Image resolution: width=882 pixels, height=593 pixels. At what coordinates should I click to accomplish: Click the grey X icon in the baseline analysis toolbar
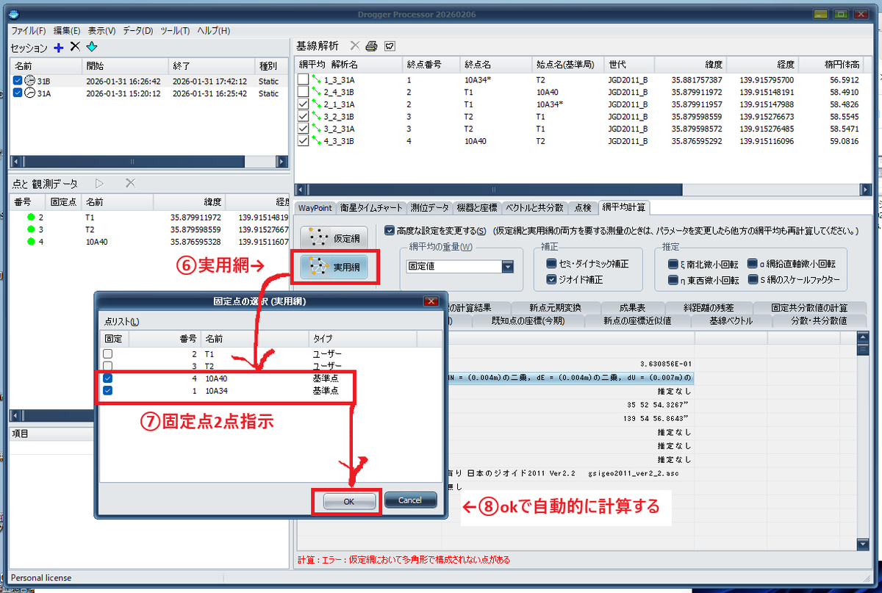click(x=355, y=46)
